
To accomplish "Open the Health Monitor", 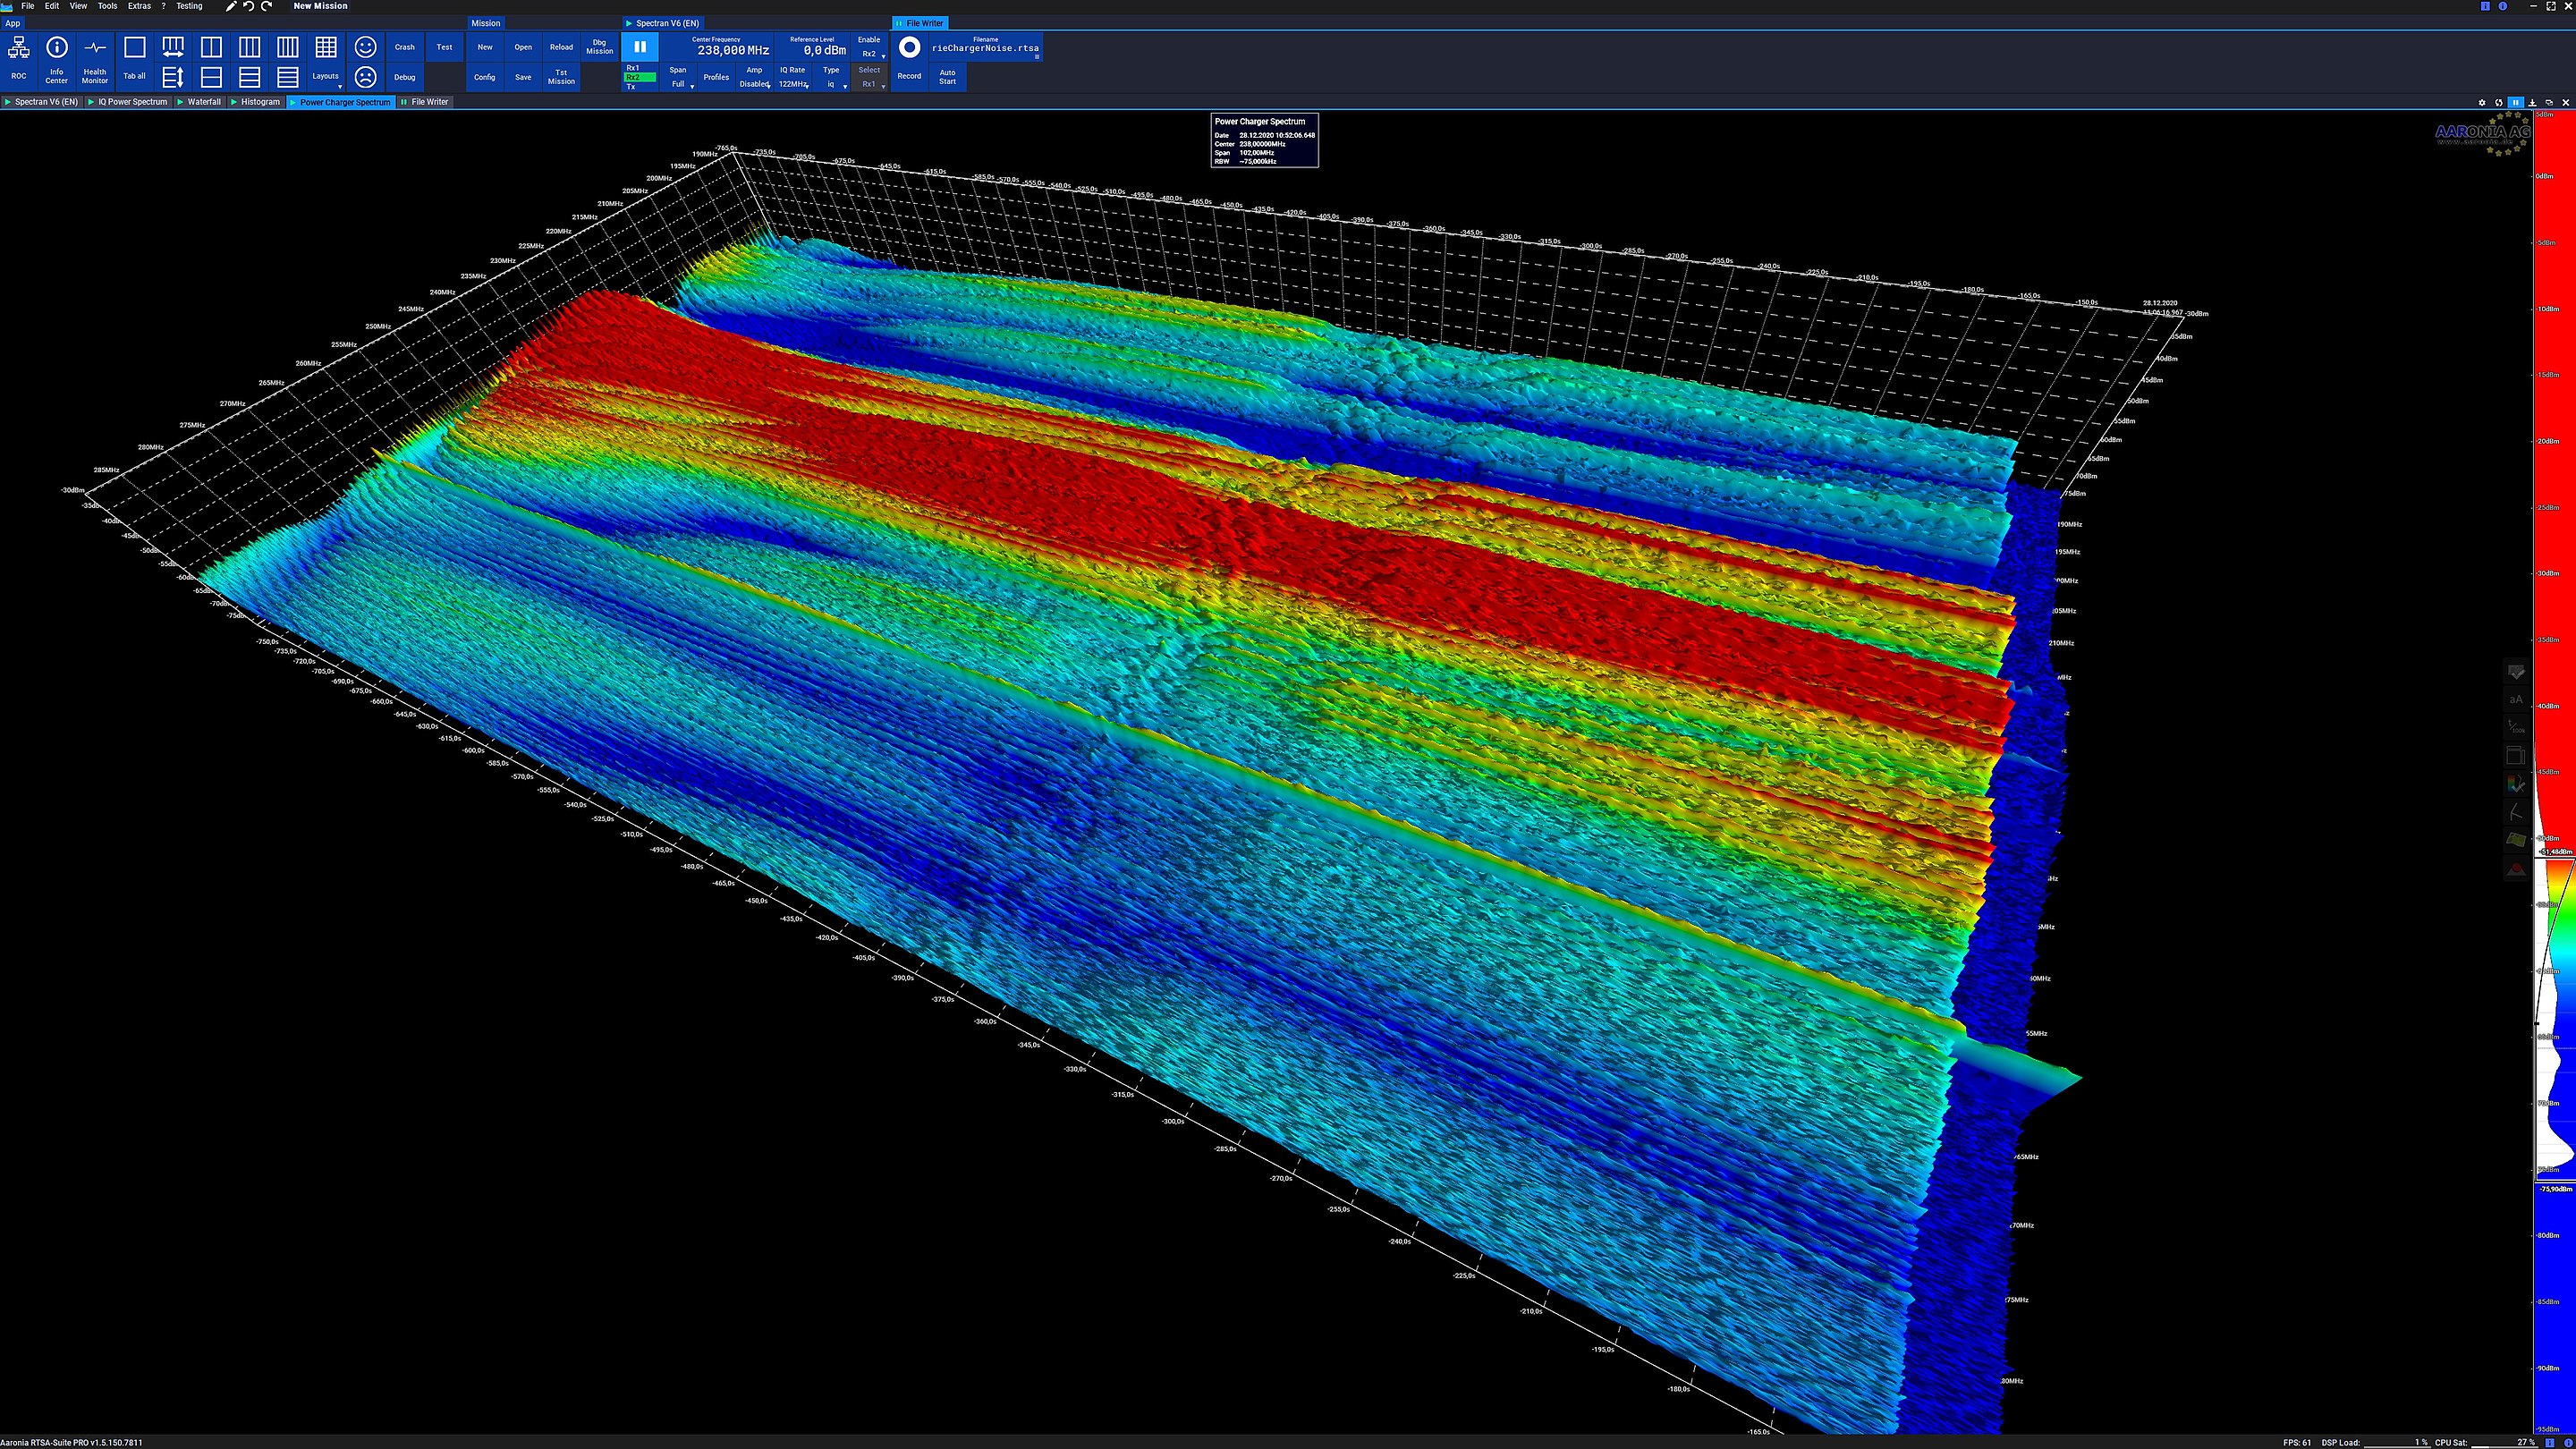I will 95,48.
